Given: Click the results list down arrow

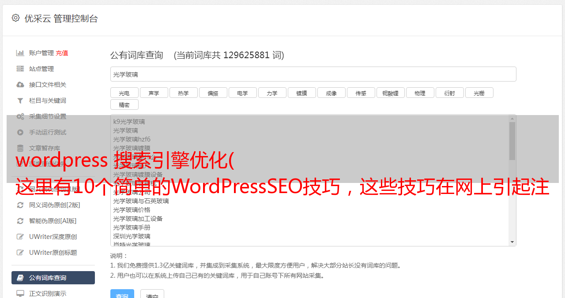Looking at the screenshot, I should (x=512, y=242).
